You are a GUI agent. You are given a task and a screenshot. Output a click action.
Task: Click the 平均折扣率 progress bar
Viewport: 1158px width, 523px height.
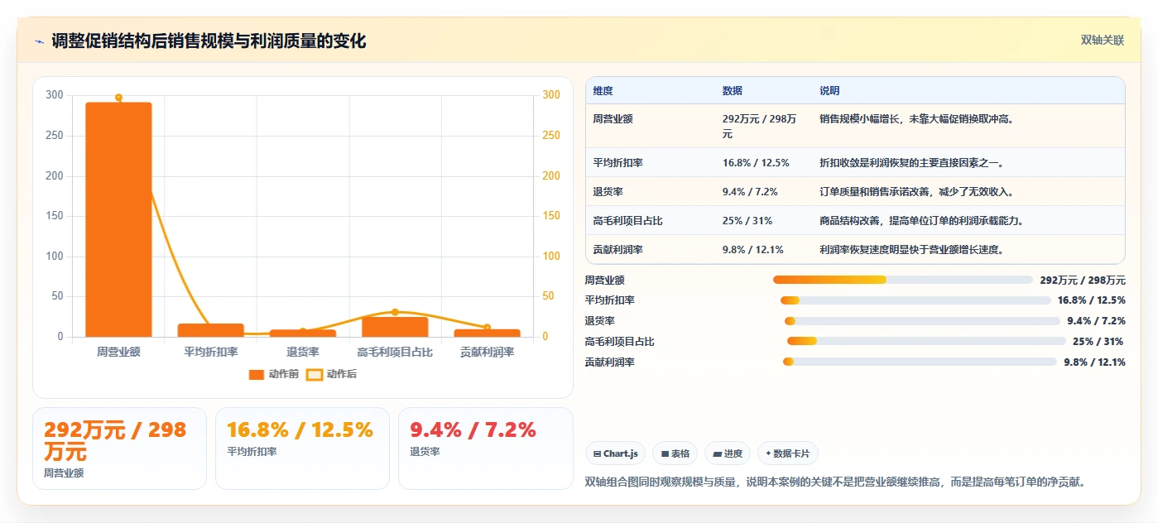point(915,300)
